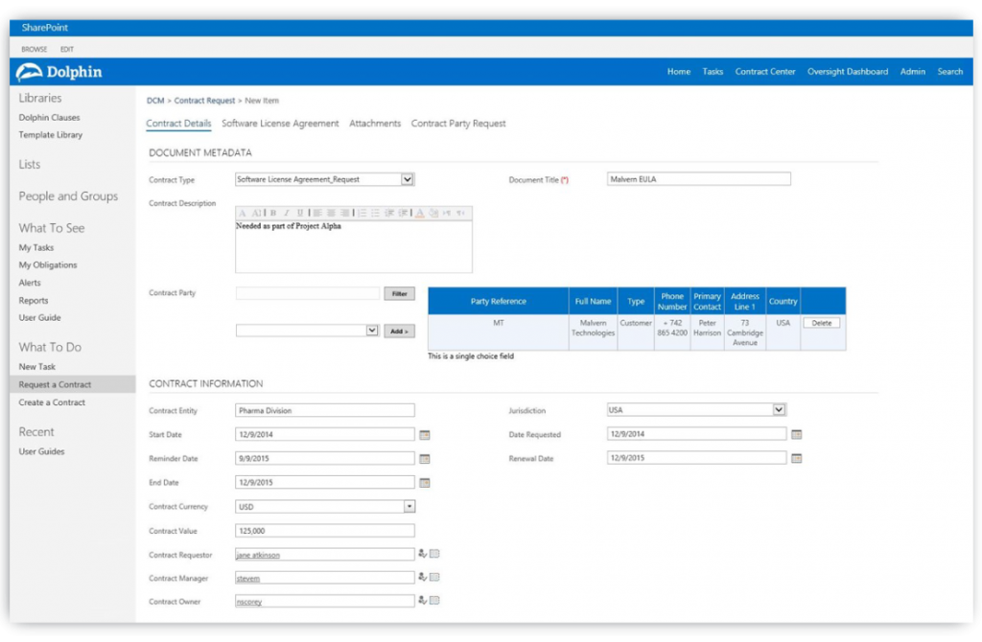Expand the Contract Currency dropdown
The height and width of the screenshot is (642, 982).
[407, 506]
